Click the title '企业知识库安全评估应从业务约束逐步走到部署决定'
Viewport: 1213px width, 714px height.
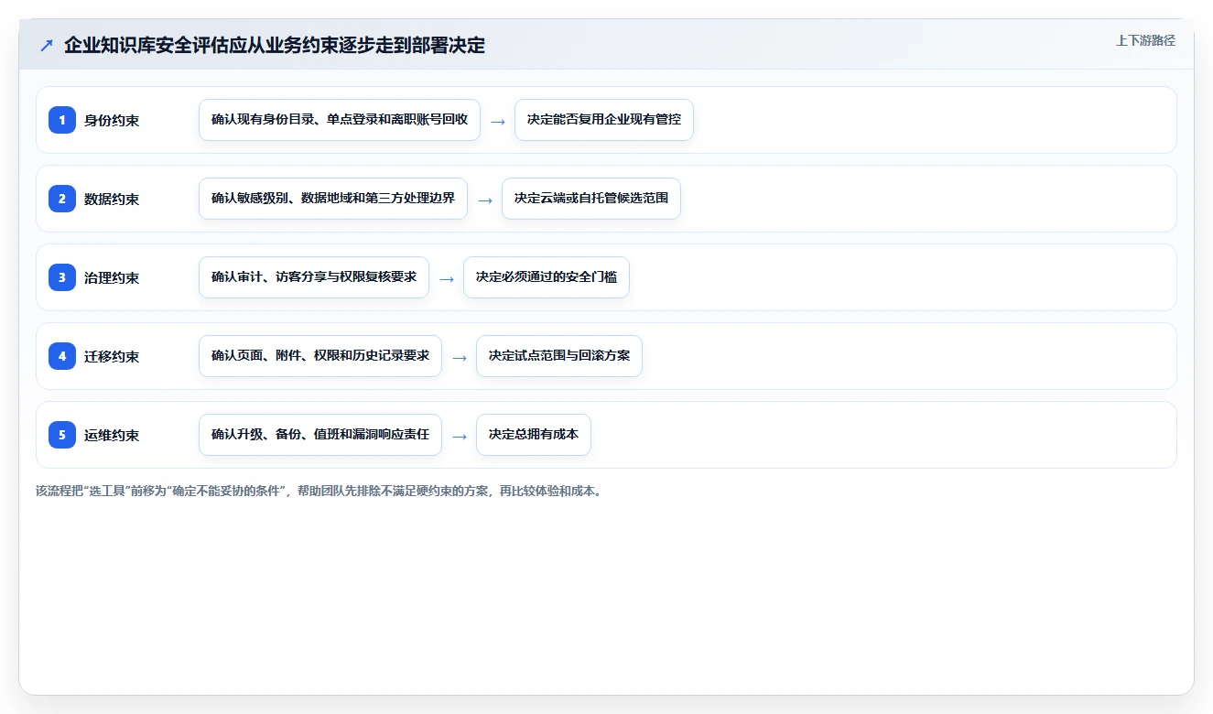pyautogui.click(x=275, y=46)
